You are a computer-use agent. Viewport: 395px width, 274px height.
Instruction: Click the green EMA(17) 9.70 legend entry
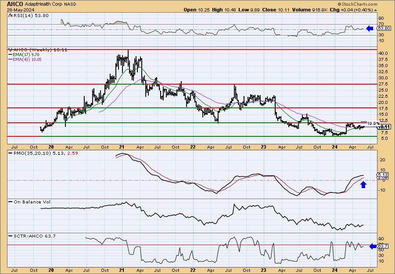tap(24, 55)
